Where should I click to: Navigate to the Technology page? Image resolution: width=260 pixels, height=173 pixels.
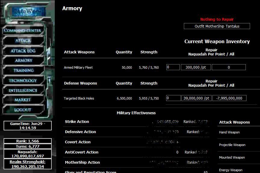point(23,81)
